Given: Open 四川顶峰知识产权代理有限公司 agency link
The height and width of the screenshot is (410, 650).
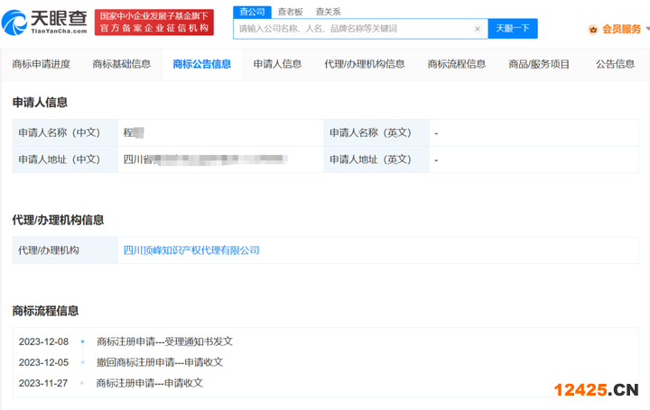Looking at the screenshot, I should pyautogui.click(x=191, y=251).
